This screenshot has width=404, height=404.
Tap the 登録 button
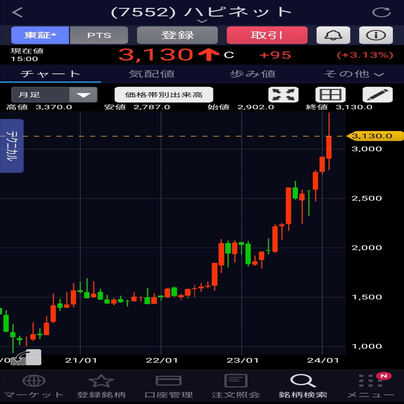pos(177,35)
